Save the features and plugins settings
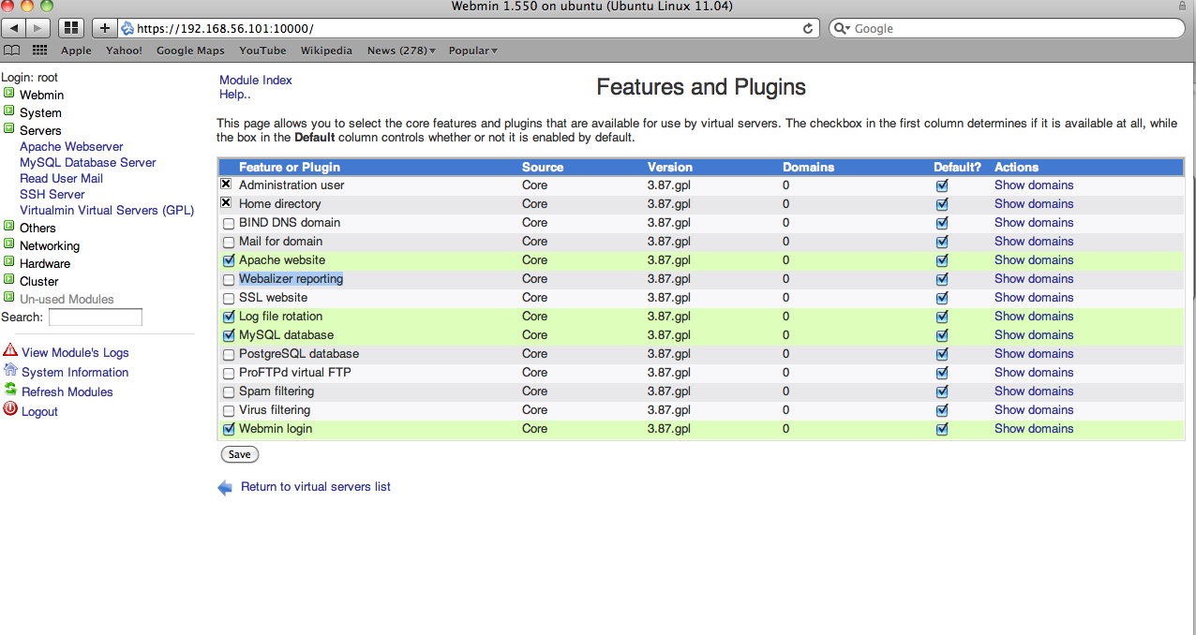 click(x=240, y=454)
